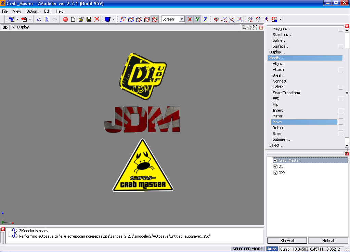The height and width of the screenshot is (252, 350).
Task: Expand the Surface... tool group
Action: point(281,46)
